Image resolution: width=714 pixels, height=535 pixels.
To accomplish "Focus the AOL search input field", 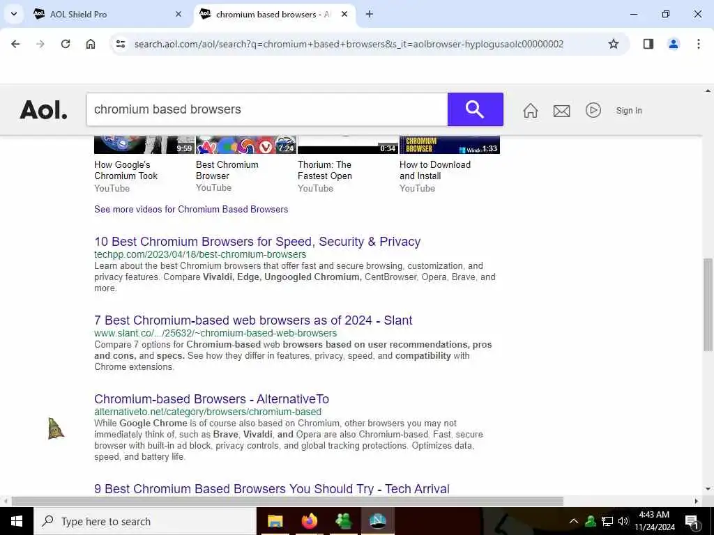I will pos(267,109).
